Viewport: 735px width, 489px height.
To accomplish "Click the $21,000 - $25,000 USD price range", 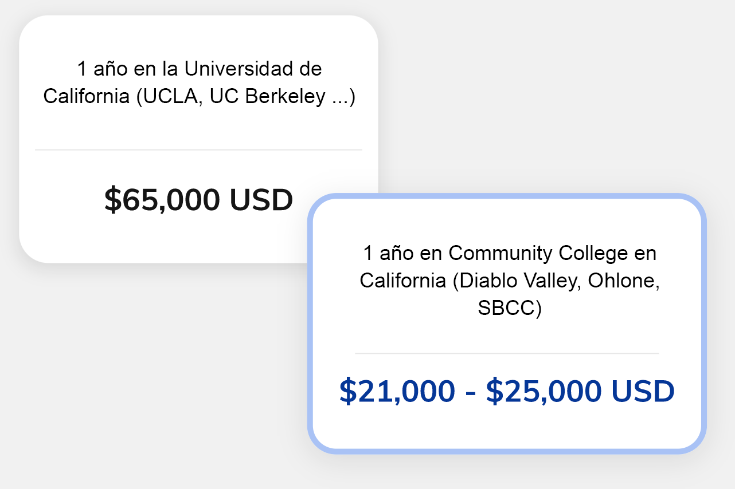I will click(507, 392).
